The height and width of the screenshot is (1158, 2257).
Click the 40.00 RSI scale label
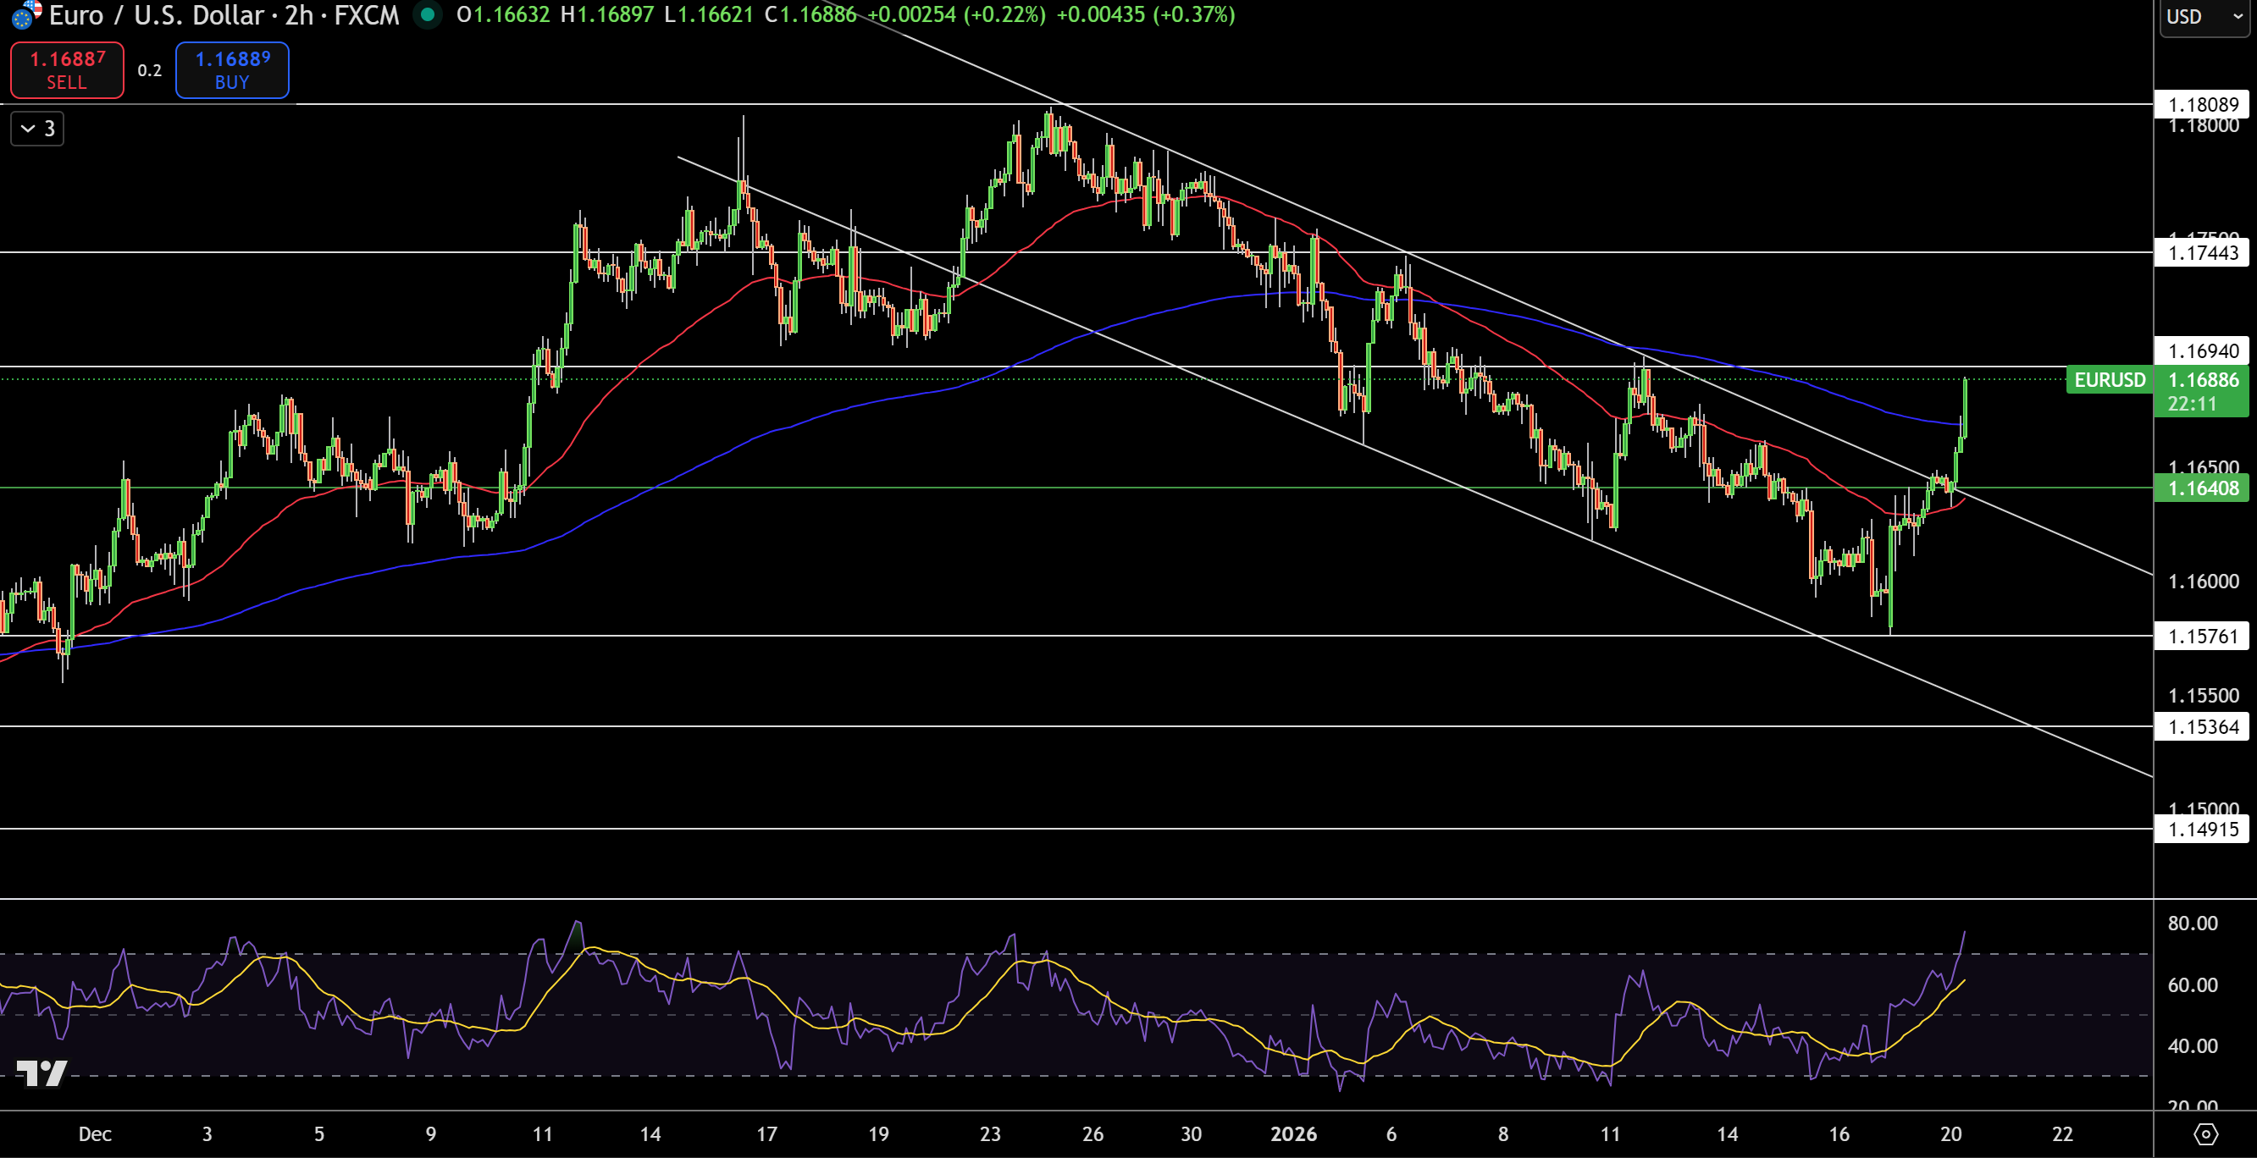pyautogui.click(x=2192, y=1046)
